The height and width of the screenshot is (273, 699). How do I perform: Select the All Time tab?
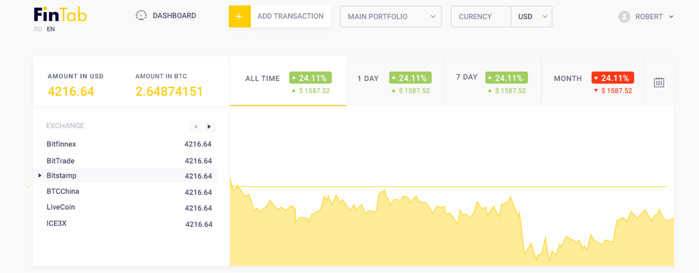(x=263, y=79)
